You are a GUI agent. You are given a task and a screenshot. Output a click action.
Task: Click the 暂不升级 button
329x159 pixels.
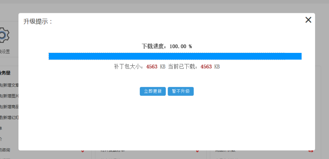(180, 91)
